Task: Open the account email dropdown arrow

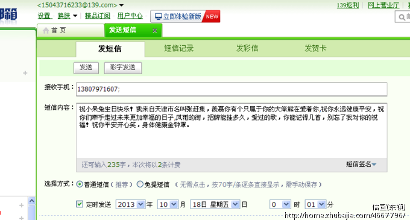Action: [x=122, y=5]
